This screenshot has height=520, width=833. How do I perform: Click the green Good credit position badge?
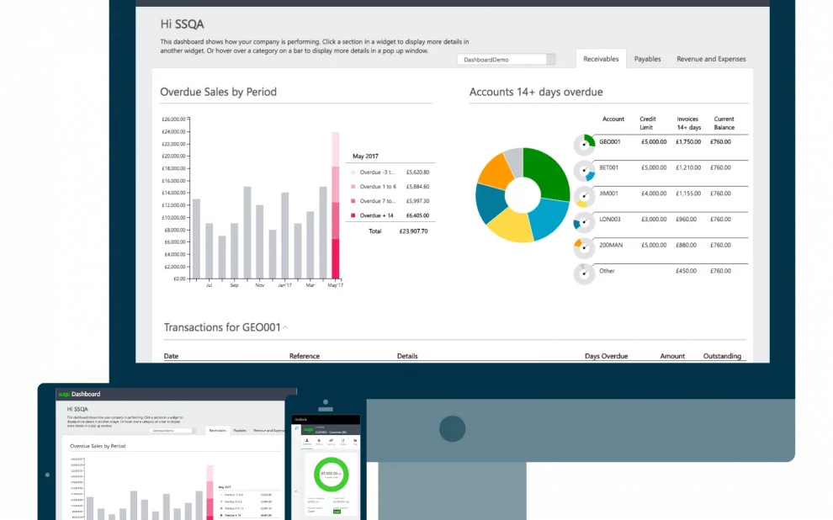click(x=337, y=512)
